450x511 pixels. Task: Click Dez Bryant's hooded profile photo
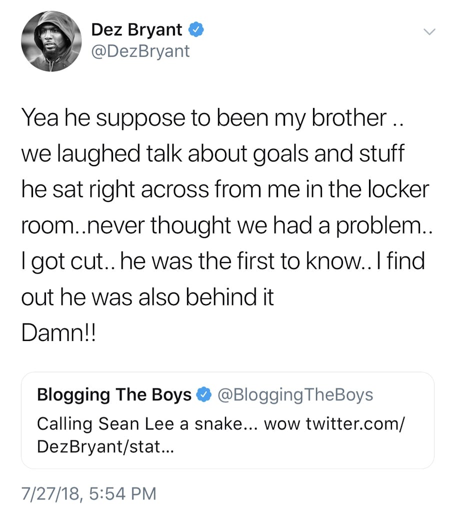click(51, 40)
